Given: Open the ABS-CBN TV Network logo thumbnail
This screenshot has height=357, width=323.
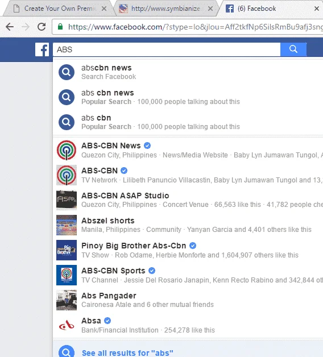Looking at the screenshot, I should tap(67, 175).
